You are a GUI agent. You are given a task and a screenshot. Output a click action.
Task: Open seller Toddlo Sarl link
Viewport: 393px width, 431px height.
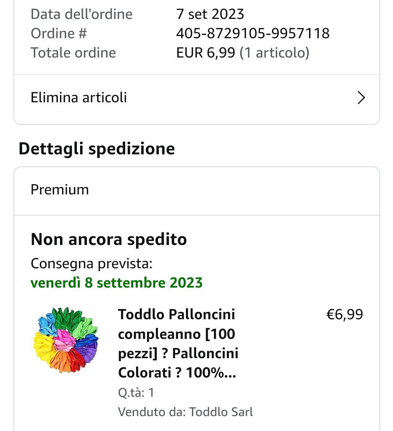click(x=221, y=412)
